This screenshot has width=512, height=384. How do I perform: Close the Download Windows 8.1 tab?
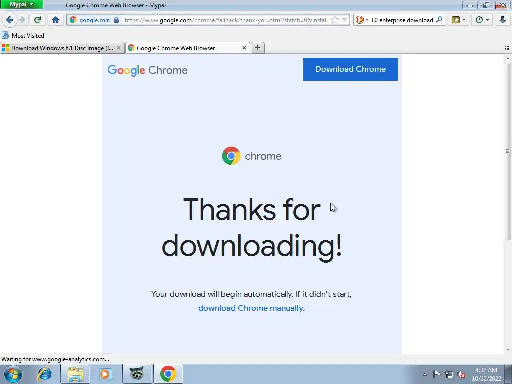tap(119, 48)
